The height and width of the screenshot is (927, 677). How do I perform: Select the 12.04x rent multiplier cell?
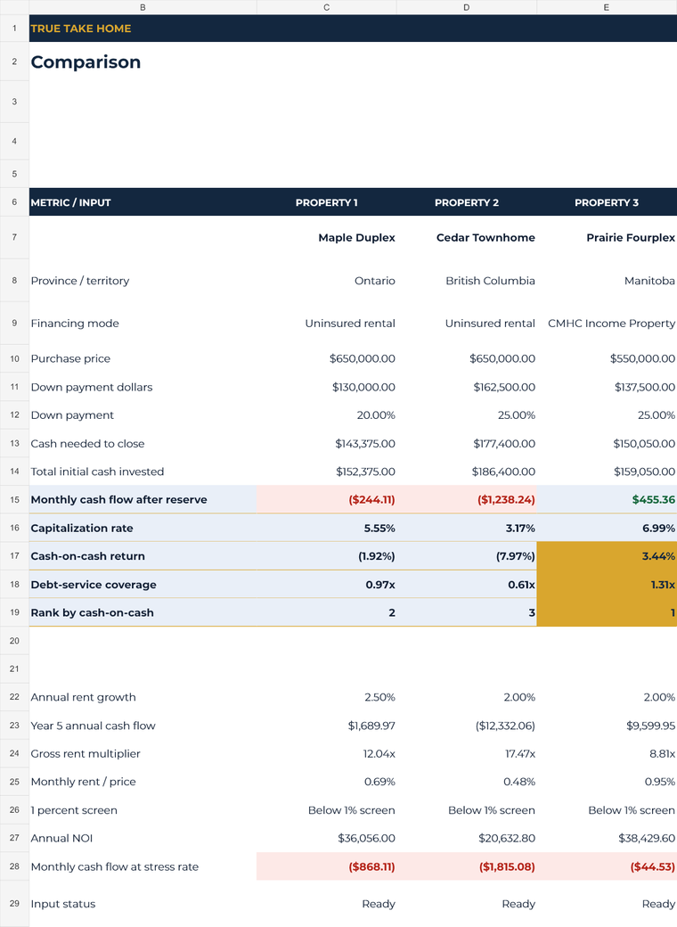(326, 753)
